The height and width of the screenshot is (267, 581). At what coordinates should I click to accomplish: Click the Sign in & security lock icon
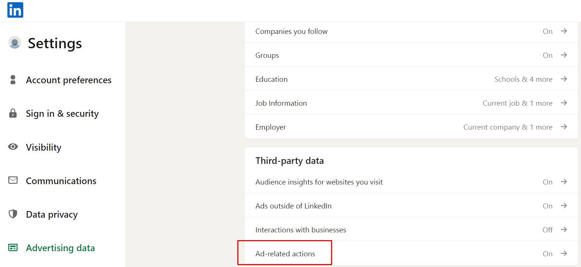[13, 113]
